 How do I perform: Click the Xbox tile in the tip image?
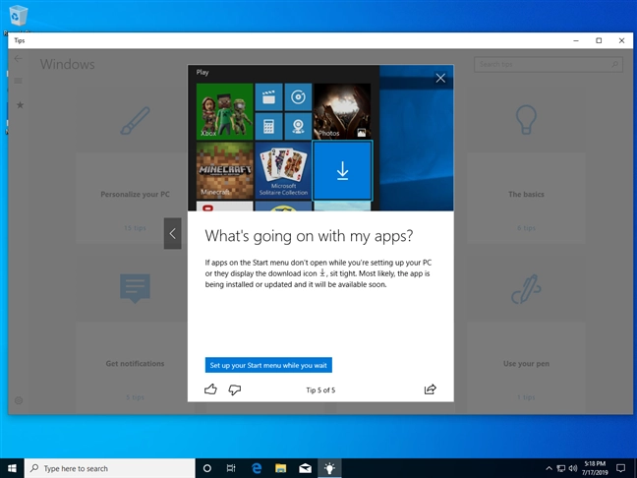click(x=225, y=111)
